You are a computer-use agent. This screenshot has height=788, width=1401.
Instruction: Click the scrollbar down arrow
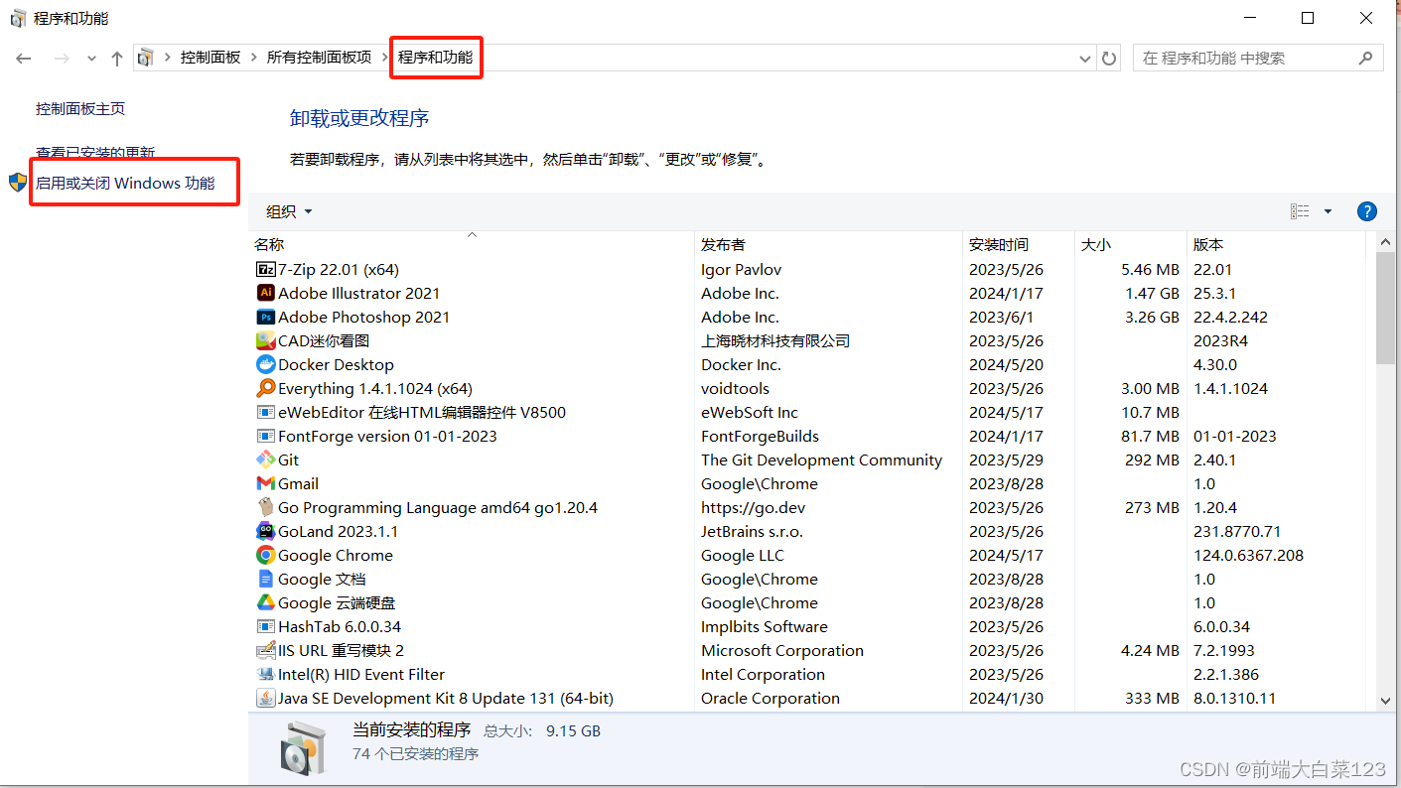(x=1385, y=701)
